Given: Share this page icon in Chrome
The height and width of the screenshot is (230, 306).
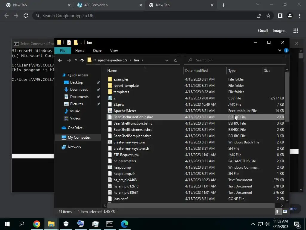Looking at the screenshot, I should pos(259,16).
